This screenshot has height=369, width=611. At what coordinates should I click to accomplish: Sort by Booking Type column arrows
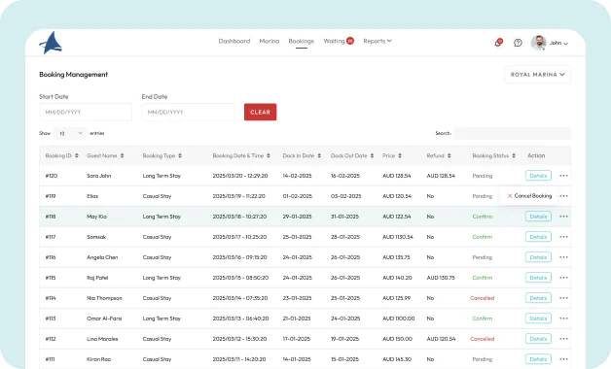180,155
